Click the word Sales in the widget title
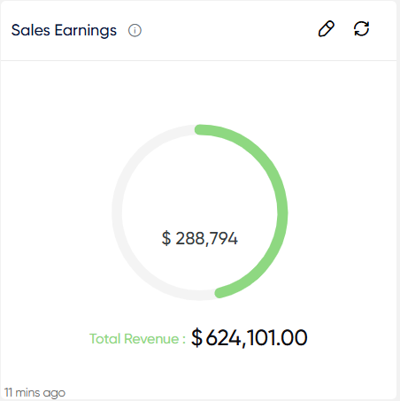 (31, 30)
